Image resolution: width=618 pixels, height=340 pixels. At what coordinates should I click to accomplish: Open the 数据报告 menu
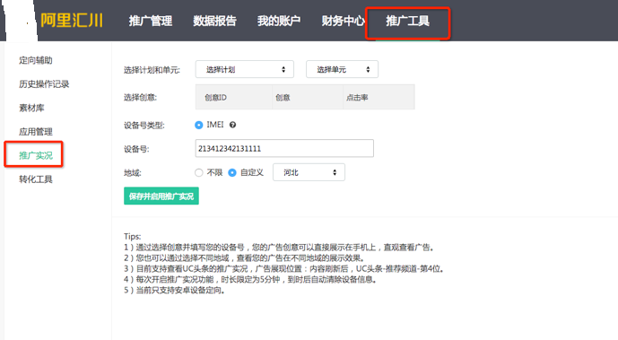(214, 21)
